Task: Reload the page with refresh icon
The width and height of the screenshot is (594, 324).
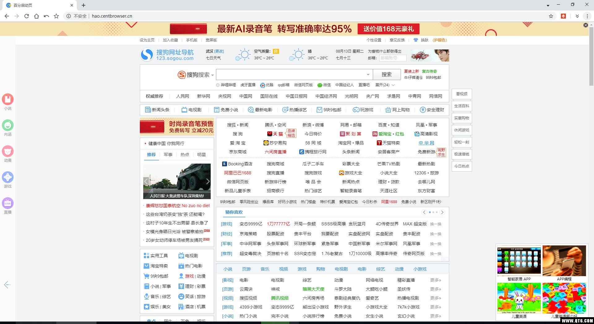Action: tap(27, 16)
